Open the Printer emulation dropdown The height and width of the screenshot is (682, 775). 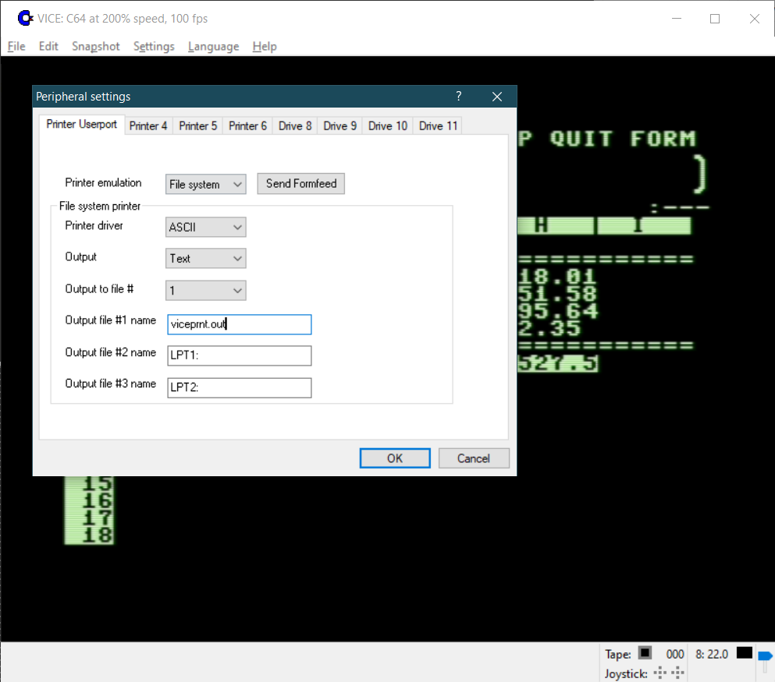point(205,184)
